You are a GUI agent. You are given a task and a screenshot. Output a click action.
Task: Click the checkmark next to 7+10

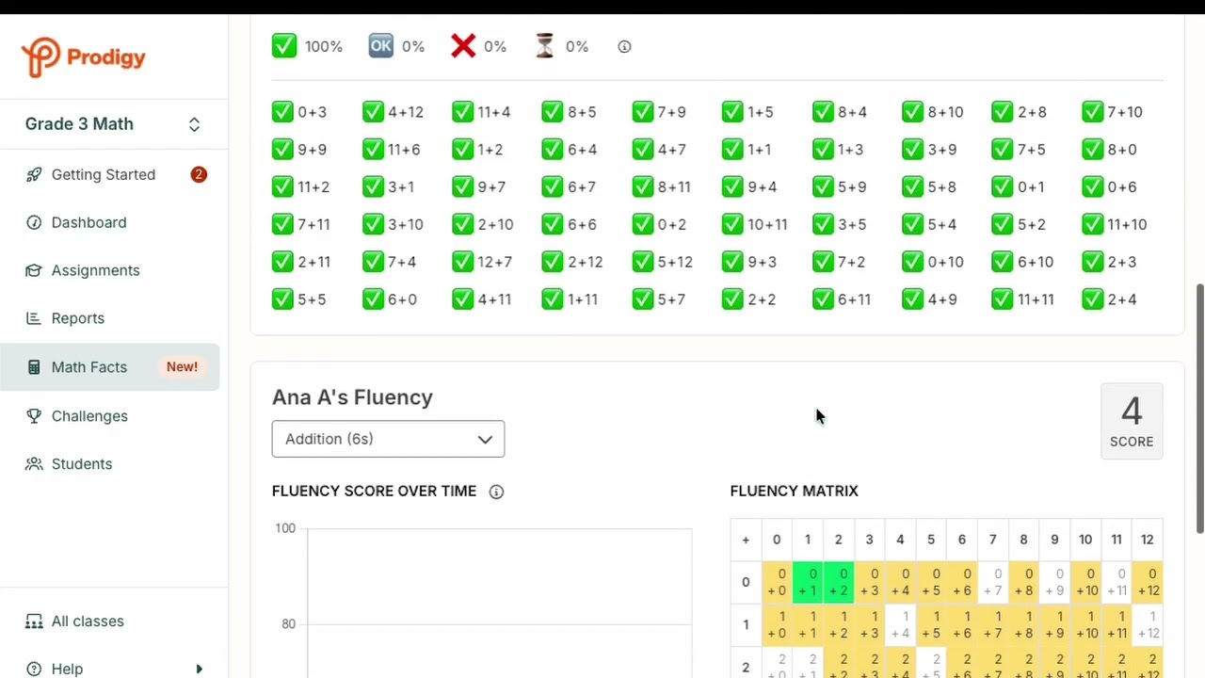point(1092,112)
